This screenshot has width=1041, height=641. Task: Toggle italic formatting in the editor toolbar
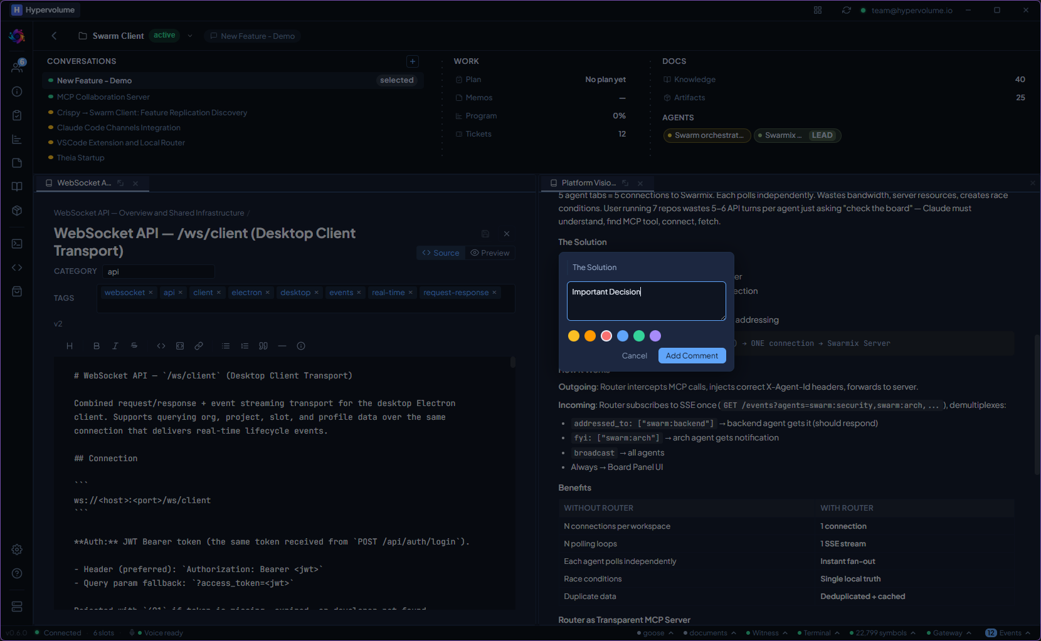(115, 346)
